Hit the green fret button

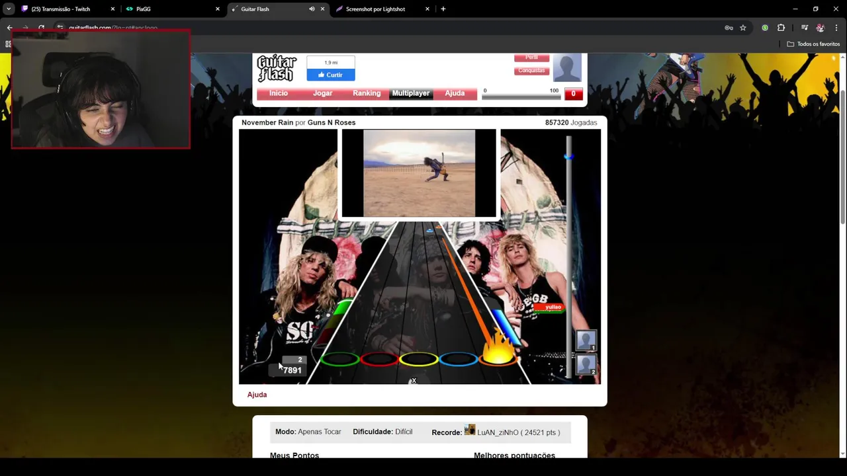click(340, 359)
